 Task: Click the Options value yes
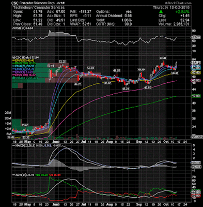click(x=129, y=12)
